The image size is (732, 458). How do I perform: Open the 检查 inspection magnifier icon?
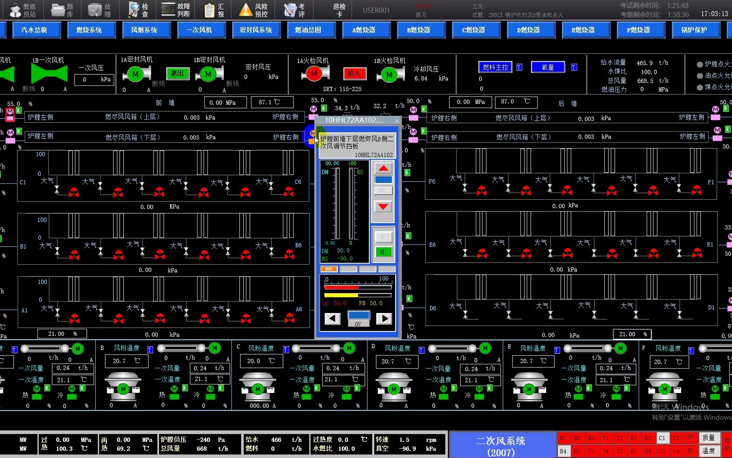pos(134,9)
